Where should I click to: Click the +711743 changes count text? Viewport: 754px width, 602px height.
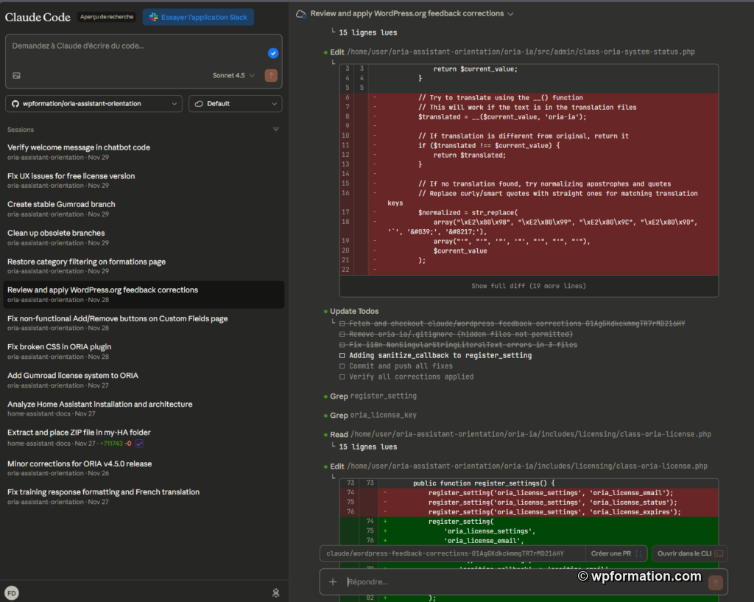coord(111,444)
